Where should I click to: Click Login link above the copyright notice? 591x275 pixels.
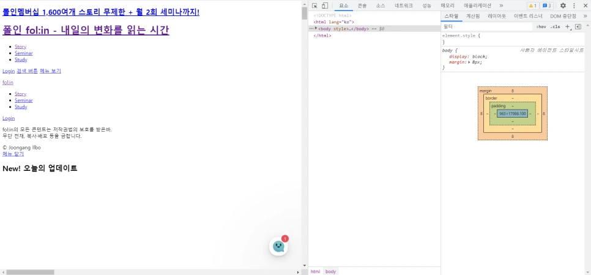9,118
